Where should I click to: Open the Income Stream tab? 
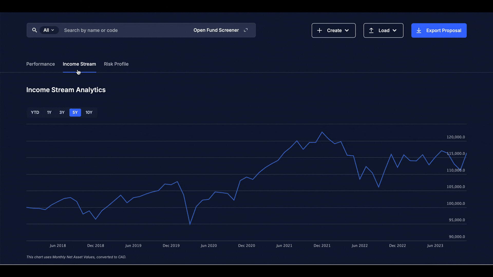79,64
